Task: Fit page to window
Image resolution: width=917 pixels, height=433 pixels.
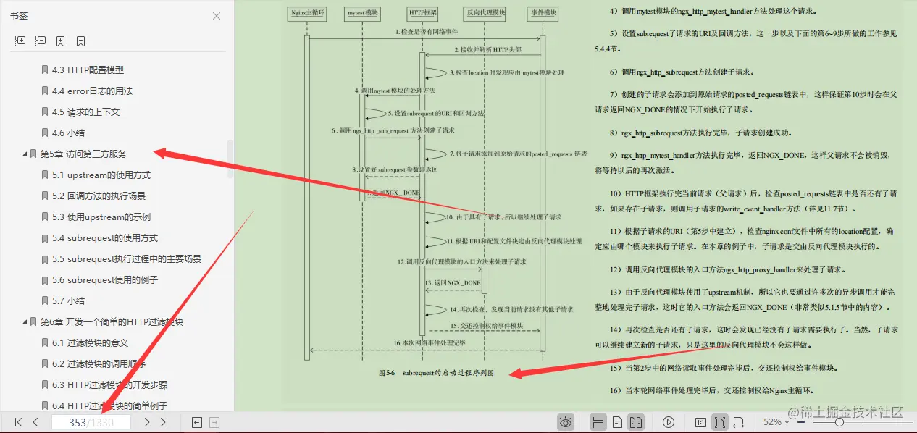Action: tap(719, 422)
